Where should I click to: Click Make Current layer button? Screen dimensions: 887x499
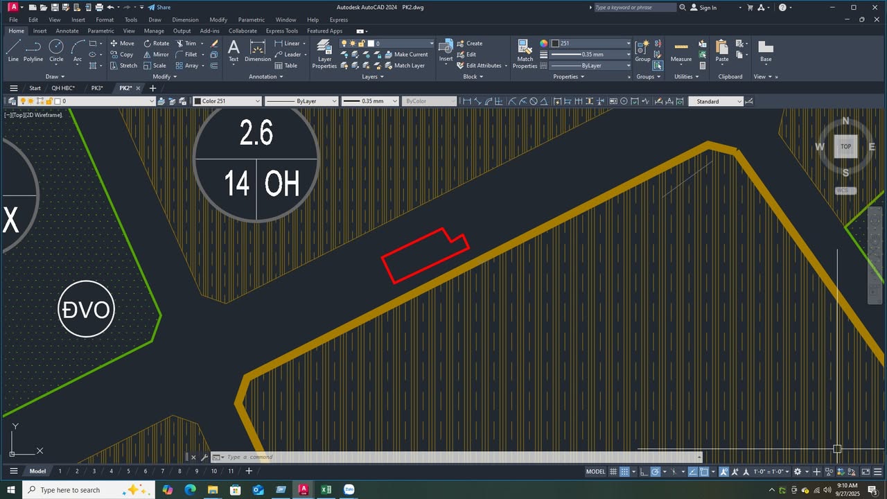[406, 54]
